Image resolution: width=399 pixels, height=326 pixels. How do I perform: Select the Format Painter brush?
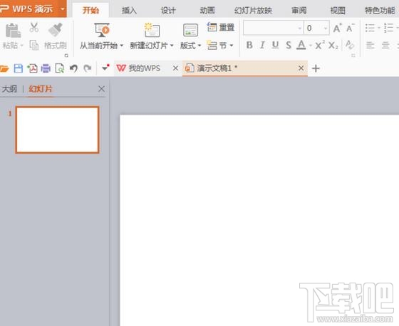click(56, 35)
